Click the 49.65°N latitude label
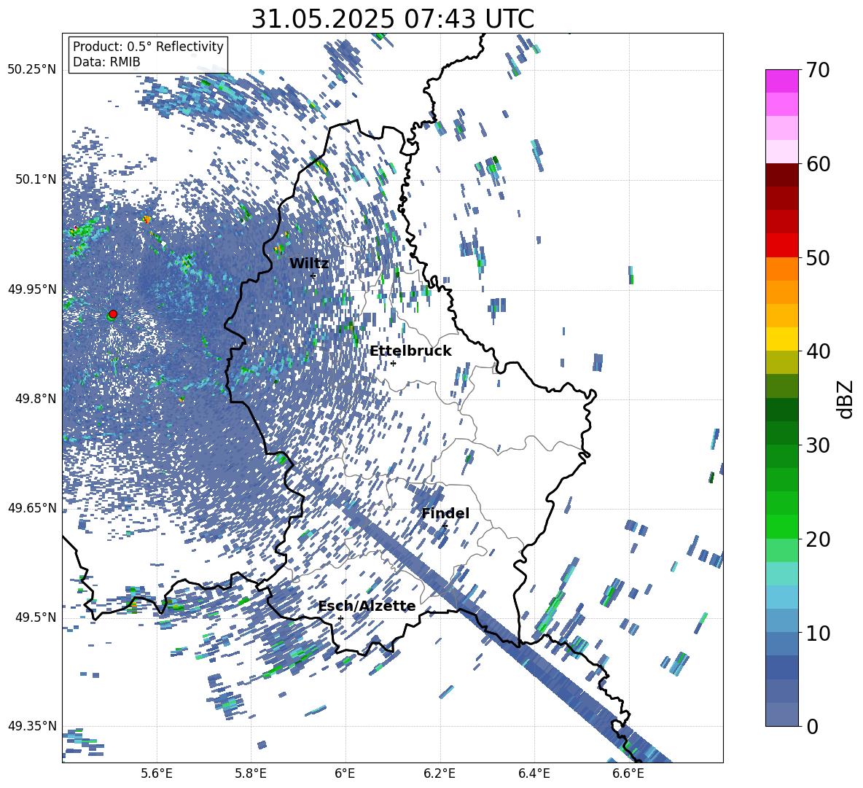863x788 pixels. pyautogui.click(x=32, y=507)
